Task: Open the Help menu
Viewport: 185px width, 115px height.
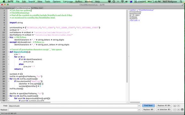Action: pyautogui.click(x=97, y=2)
